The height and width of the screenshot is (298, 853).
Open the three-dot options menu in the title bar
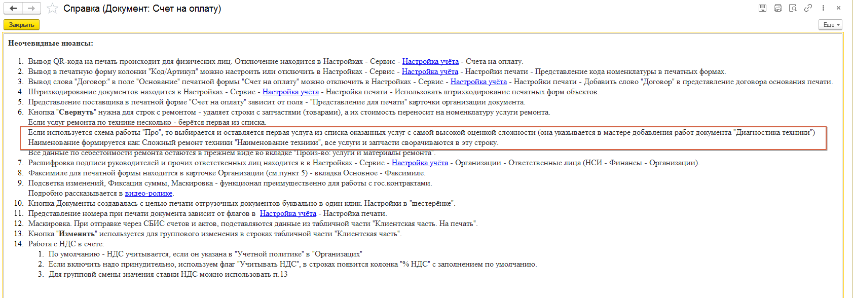coord(823,8)
